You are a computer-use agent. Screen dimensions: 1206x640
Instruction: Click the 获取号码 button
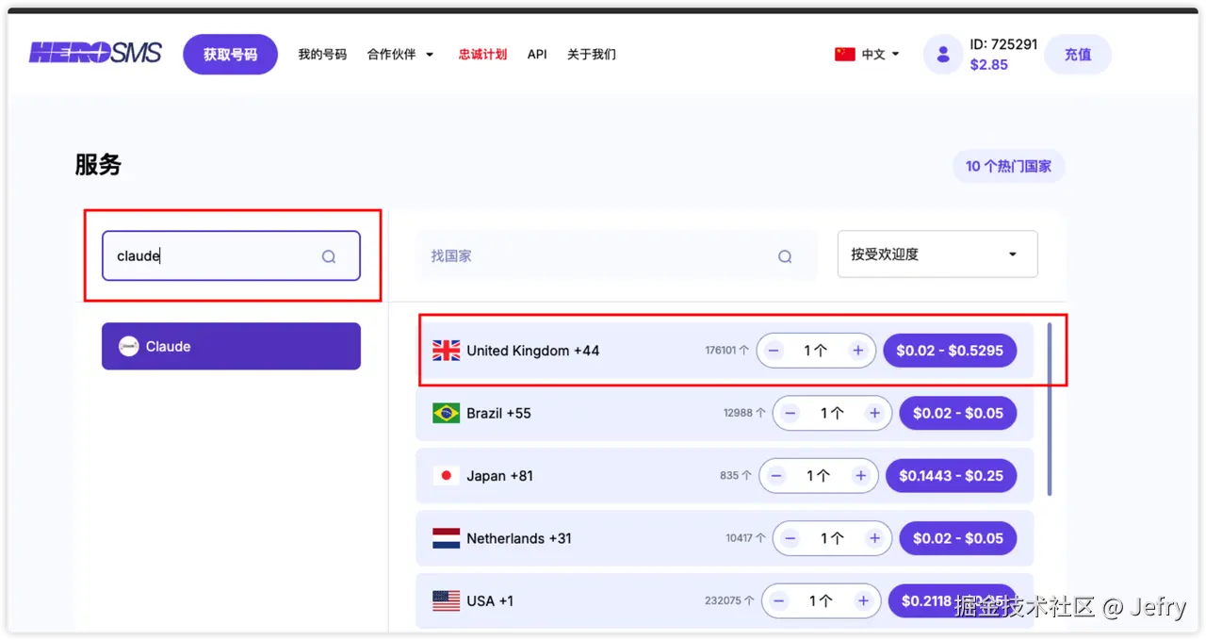click(x=230, y=55)
